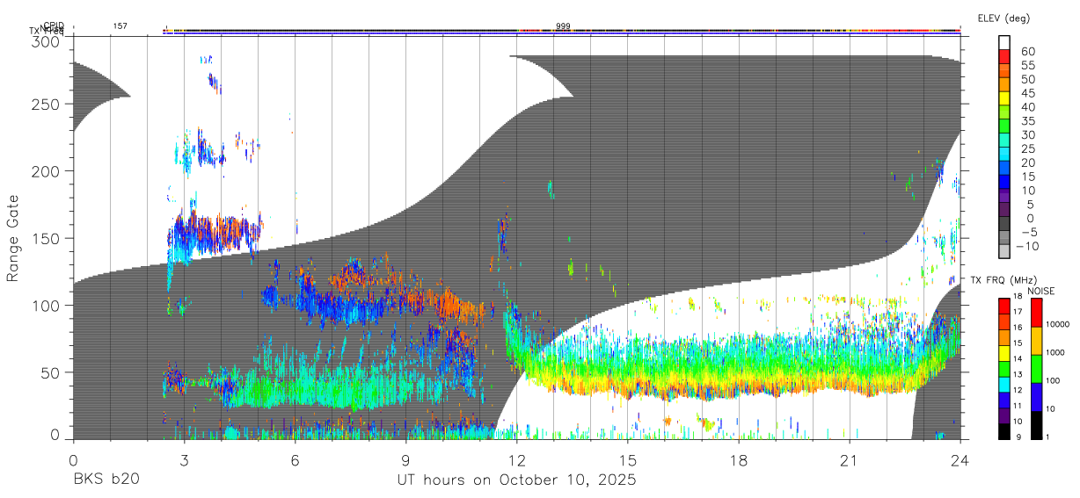The width and height of the screenshot is (1080, 498).
Task: Select the blue swatch in the NOISE colorbar
Action: 1036,396
